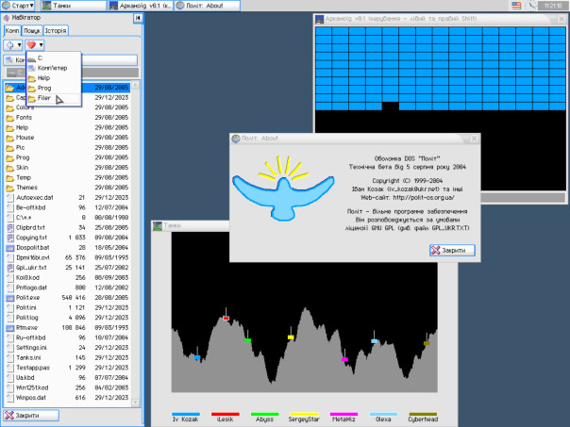Select the Themes folder icon

[x=9, y=188]
